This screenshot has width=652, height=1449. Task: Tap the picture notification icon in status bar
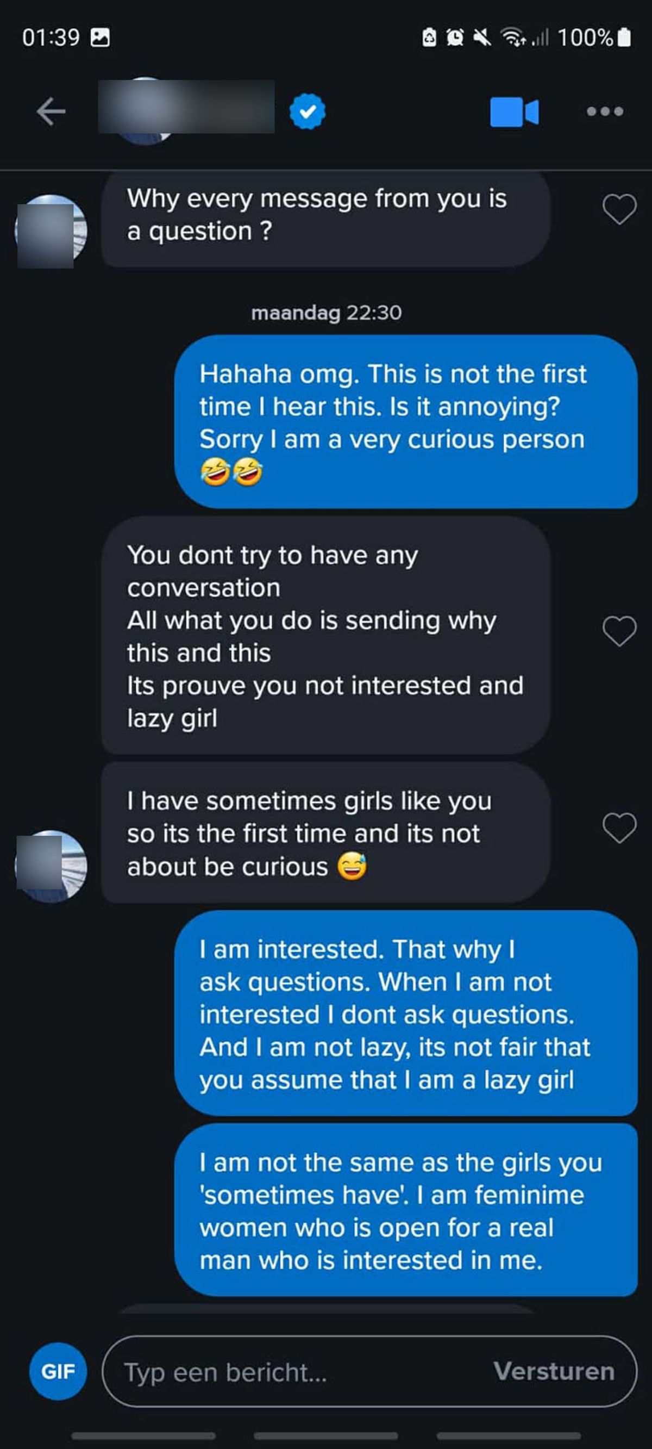pyautogui.click(x=100, y=38)
